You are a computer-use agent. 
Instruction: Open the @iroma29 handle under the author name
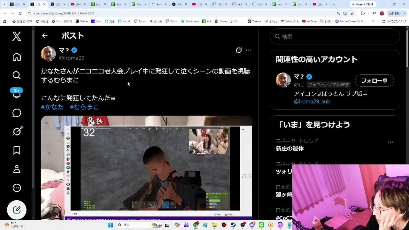pyautogui.click(x=72, y=58)
